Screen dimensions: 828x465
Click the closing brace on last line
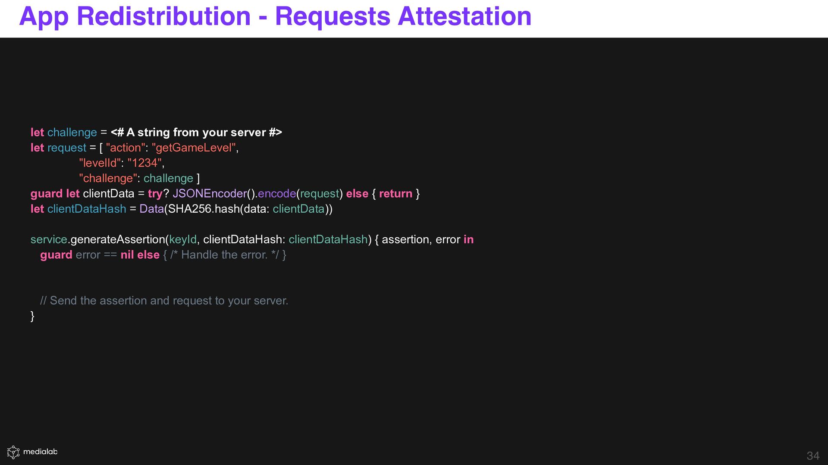tap(32, 316)
